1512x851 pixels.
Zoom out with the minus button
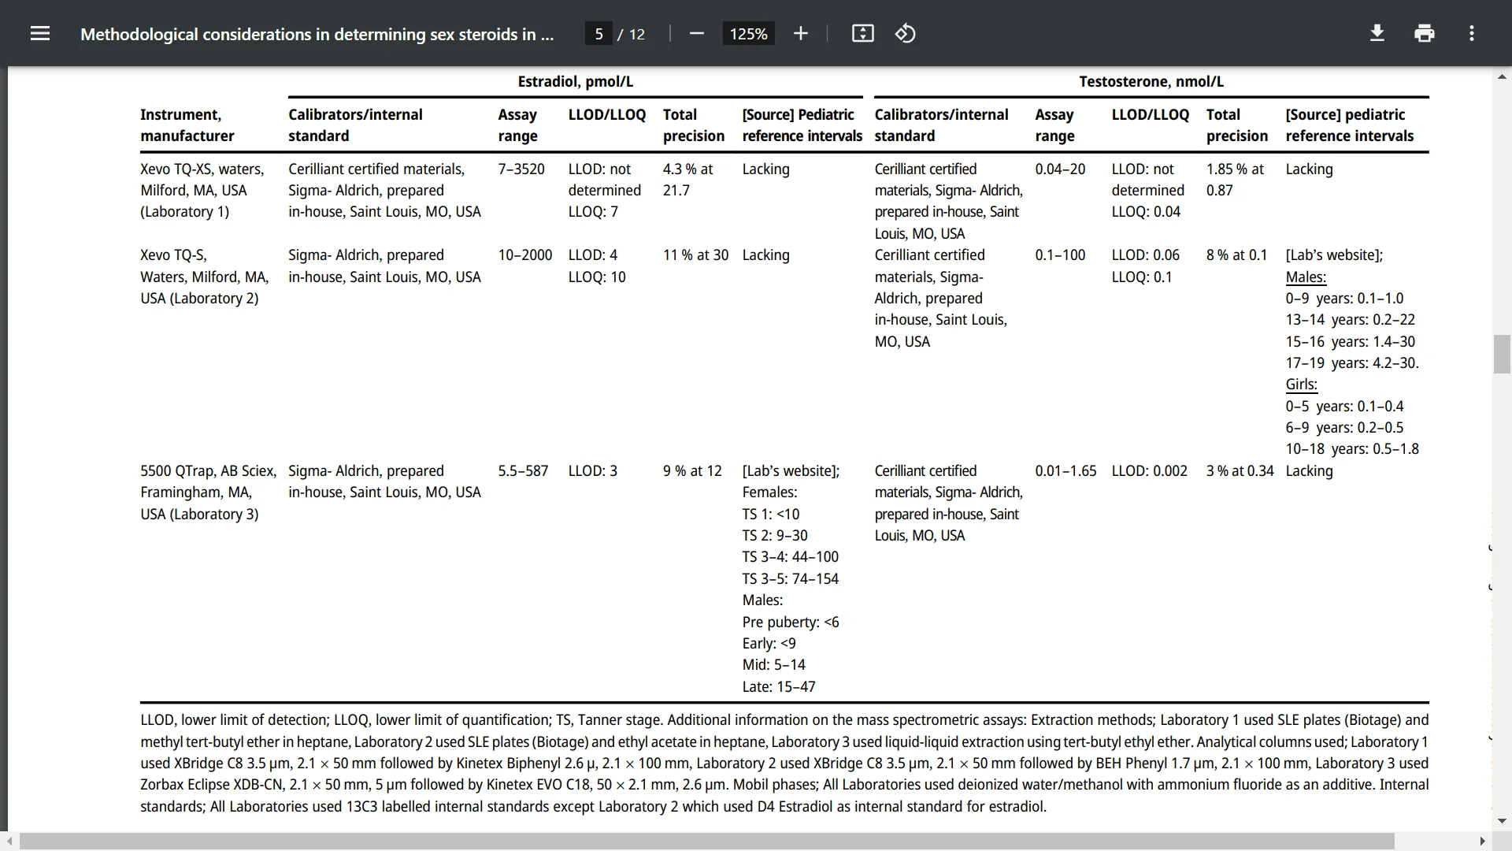[x=696, y=33]
